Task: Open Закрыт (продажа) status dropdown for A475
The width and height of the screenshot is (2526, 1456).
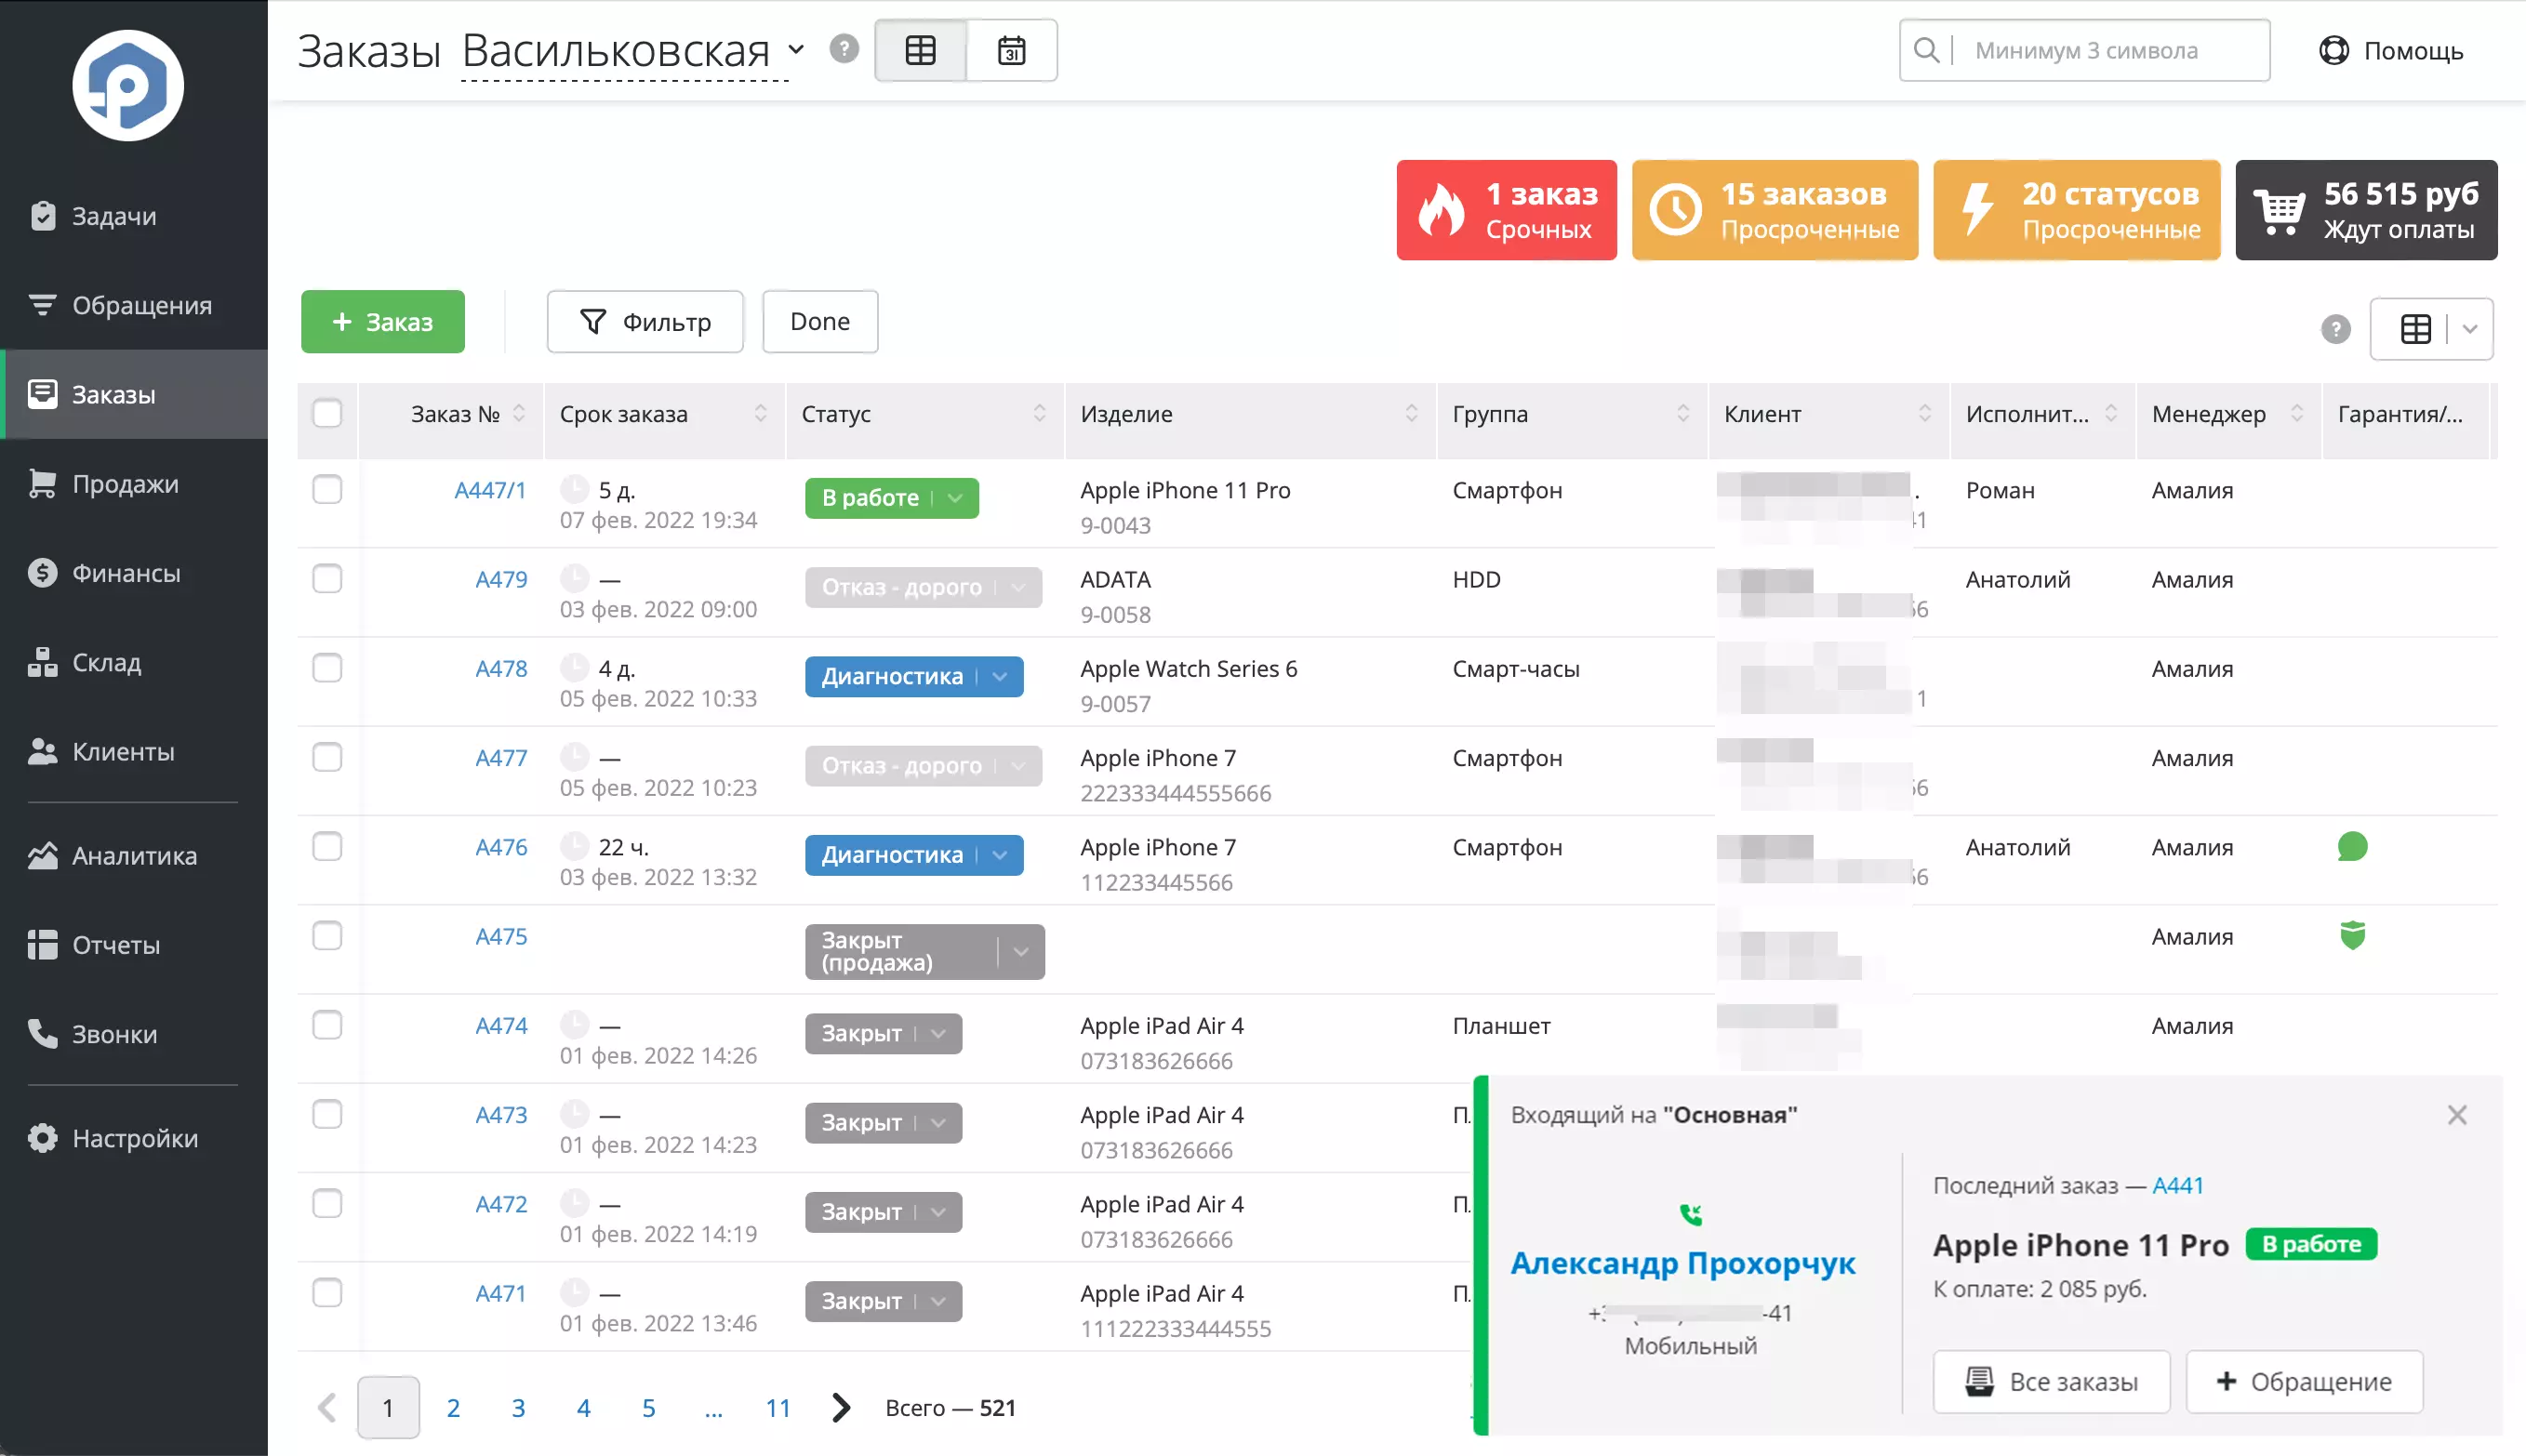Action: click(924, 951)
